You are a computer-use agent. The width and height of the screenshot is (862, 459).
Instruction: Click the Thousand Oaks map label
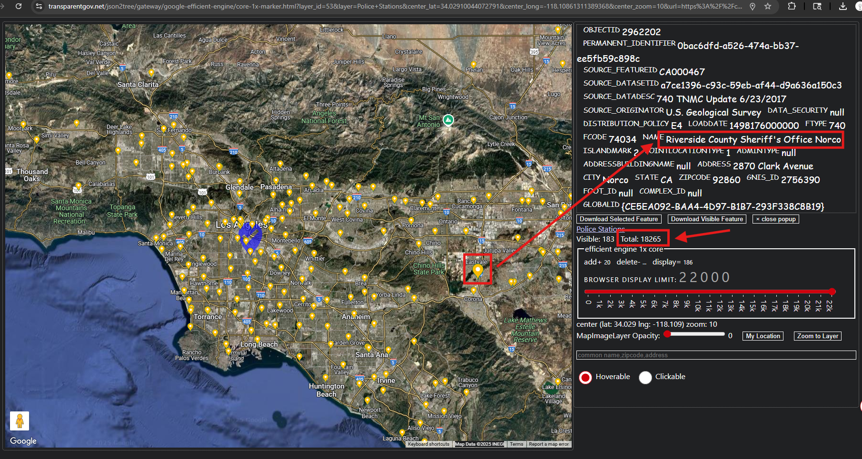click(32, 175)
